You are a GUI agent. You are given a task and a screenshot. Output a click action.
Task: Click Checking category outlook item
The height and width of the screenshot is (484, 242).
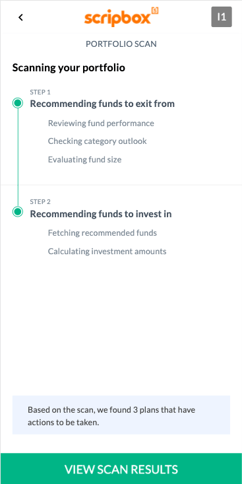98,141
